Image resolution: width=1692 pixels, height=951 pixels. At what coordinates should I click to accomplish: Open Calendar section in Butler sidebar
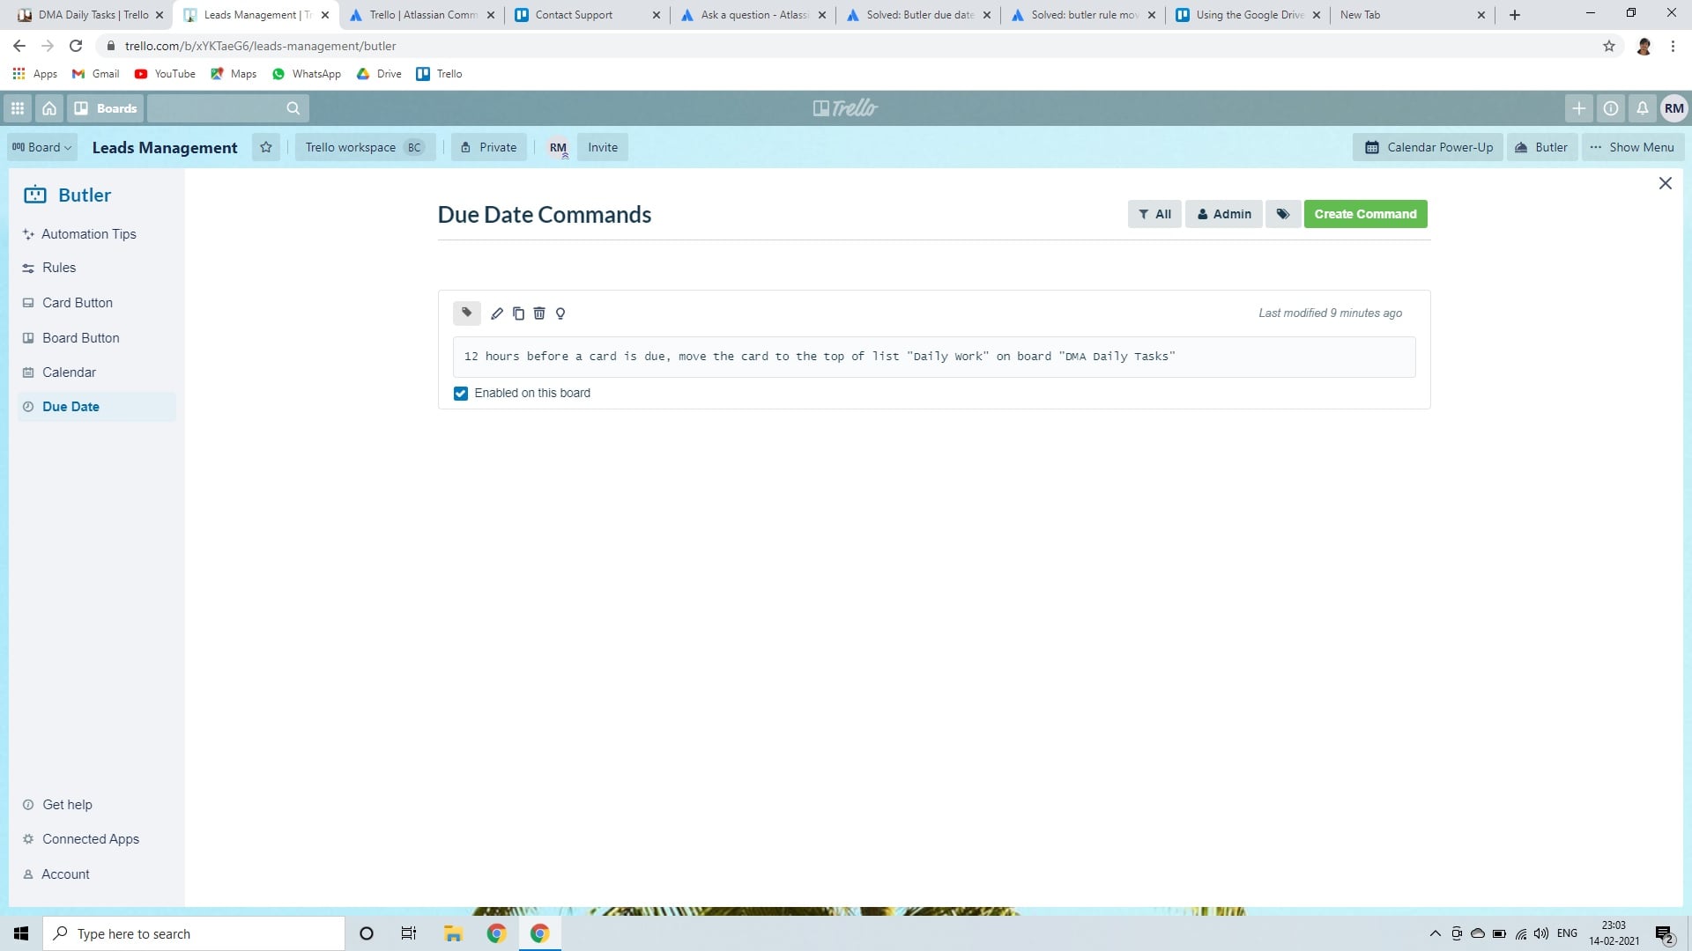[69, 372]
